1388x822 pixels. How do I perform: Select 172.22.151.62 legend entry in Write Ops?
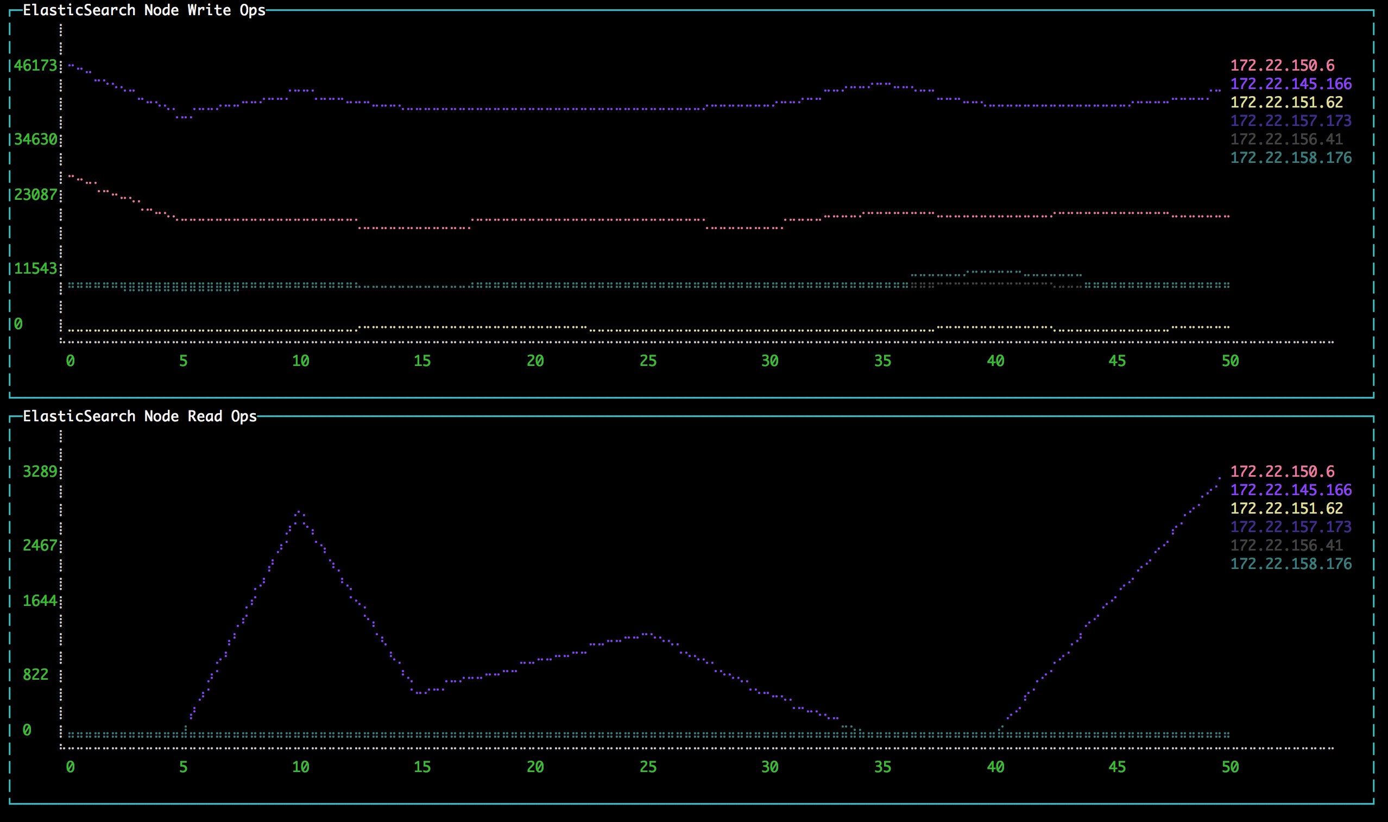tap(1286, 102)
